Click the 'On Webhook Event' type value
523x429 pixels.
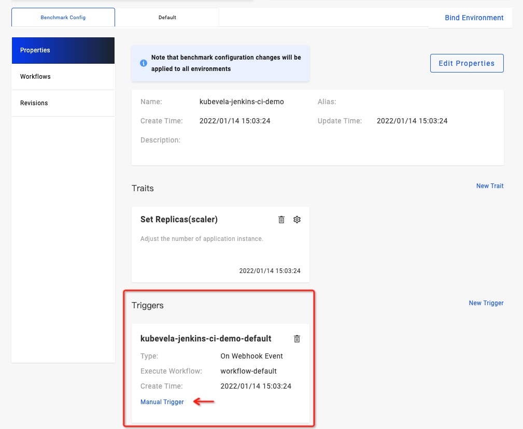click(251, 356)
